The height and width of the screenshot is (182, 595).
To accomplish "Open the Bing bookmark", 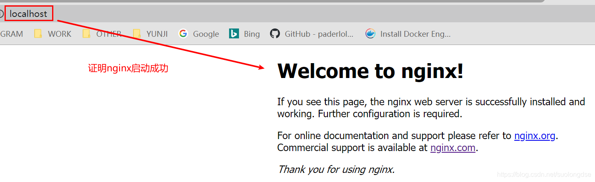I will click(244, 34).
